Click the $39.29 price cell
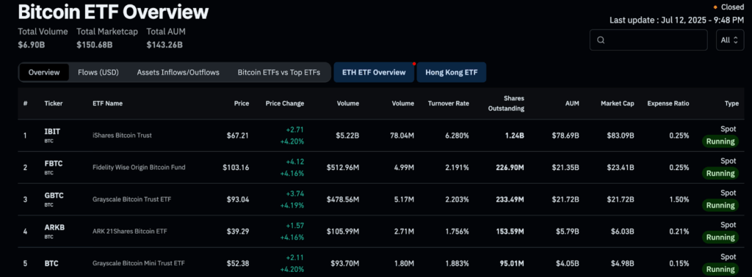752x277 pixels. pos(238,231)
